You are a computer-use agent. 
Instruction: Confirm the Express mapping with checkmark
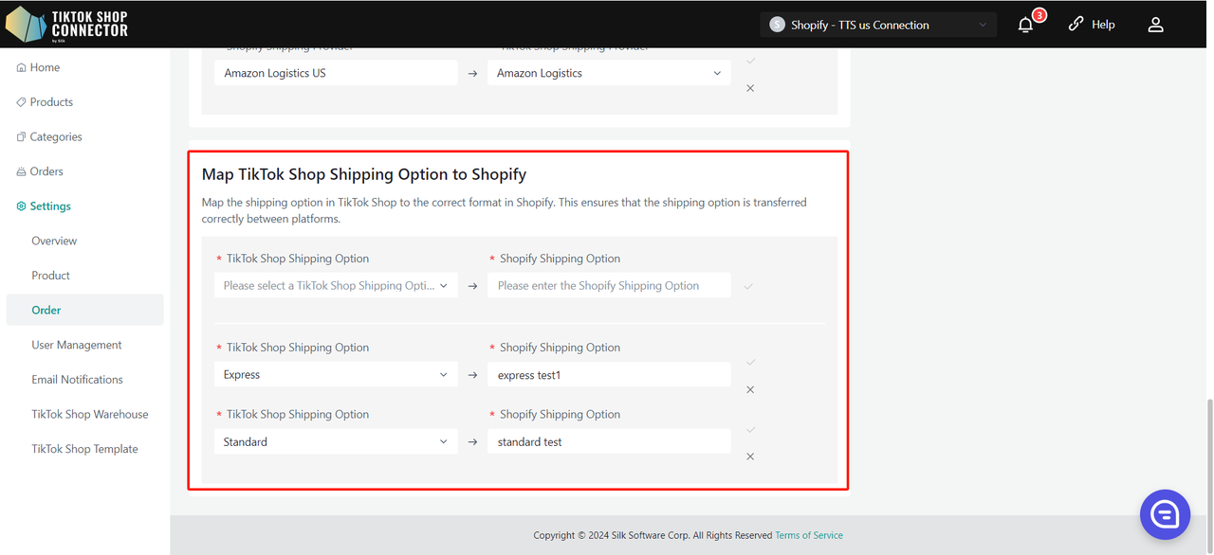click(750, 363)
